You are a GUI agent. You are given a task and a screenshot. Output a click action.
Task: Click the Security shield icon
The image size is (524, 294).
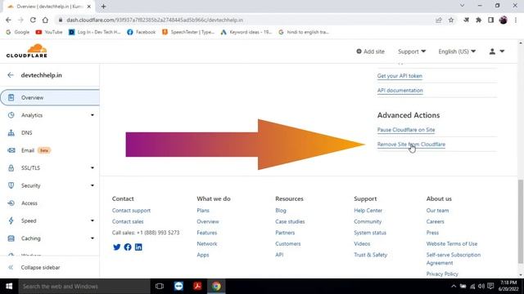11,185
